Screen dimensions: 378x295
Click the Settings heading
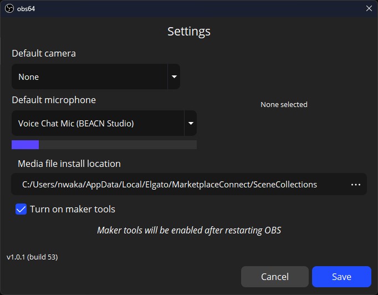(189, 31)
